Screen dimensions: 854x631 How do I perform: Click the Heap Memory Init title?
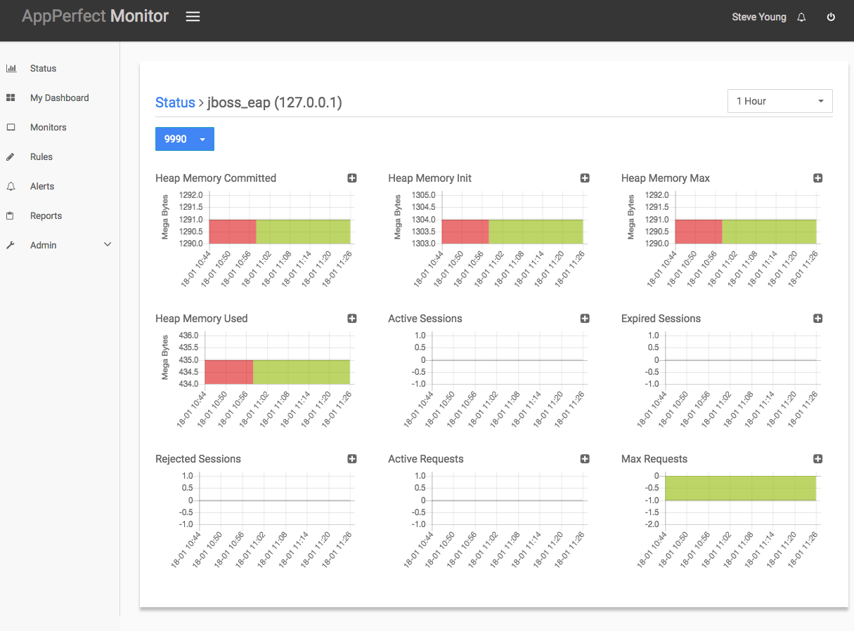point(430,178)
